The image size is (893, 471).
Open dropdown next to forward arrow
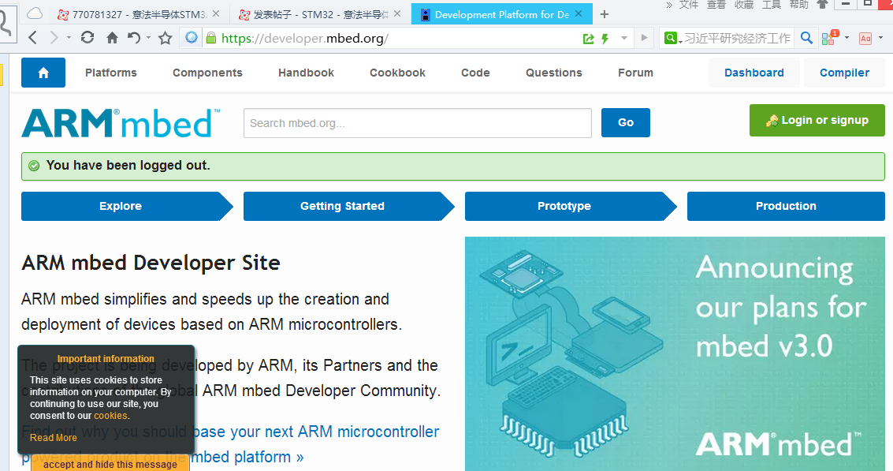[x=69, y=38]
